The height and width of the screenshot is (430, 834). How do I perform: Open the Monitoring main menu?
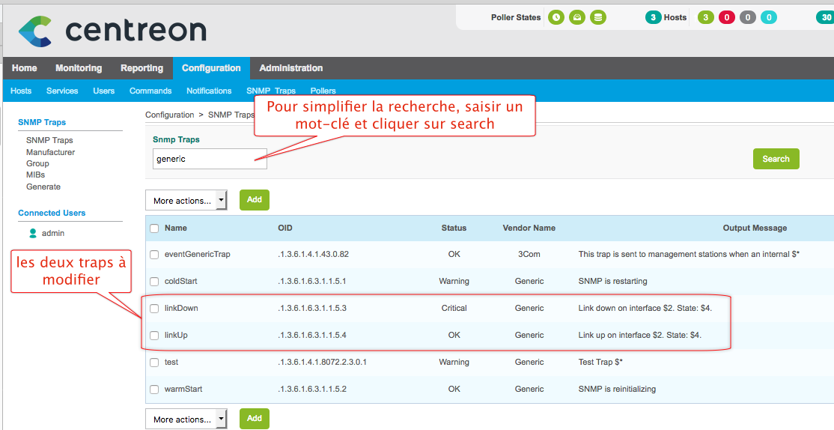[79, 68]
